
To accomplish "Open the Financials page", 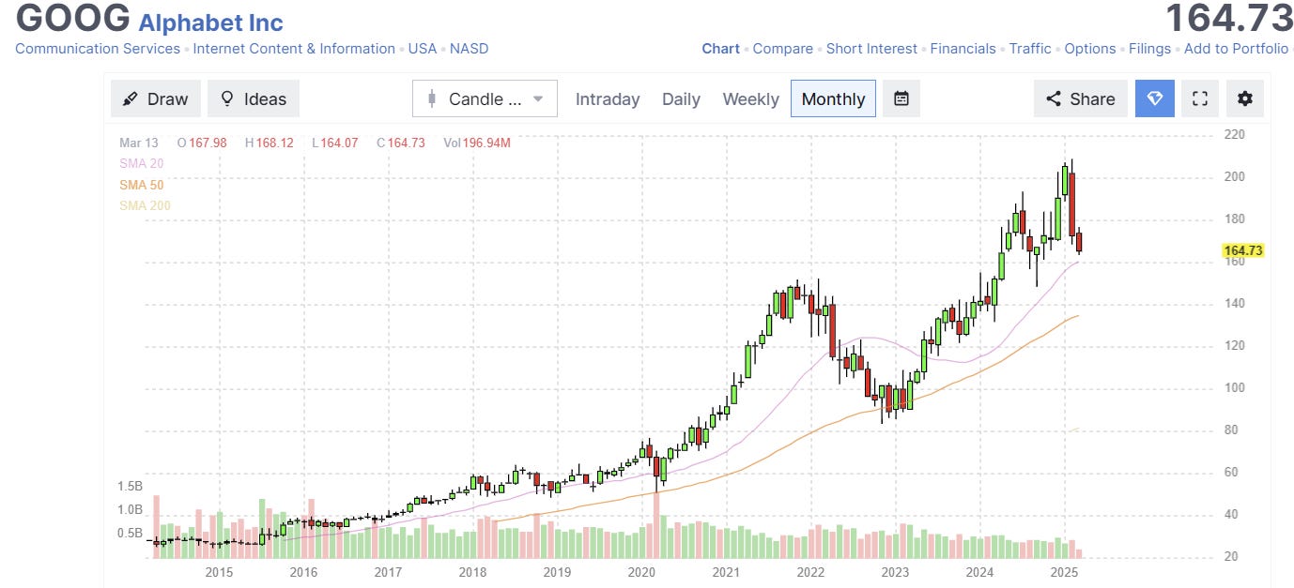I will (x=963, y=49).
